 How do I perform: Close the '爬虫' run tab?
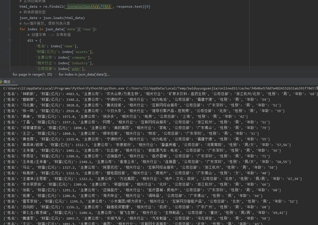click(14, 81)
